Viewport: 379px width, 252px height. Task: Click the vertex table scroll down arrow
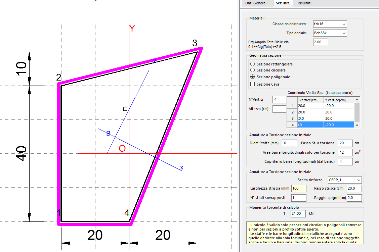point(357,125)
